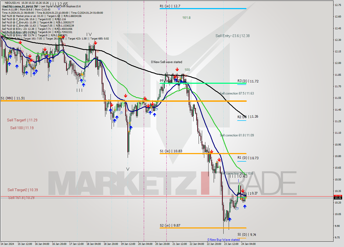Click the '24 Jan 04:00' time axis label
Viewport: 344px width, 247px height.
coord(249,244)
